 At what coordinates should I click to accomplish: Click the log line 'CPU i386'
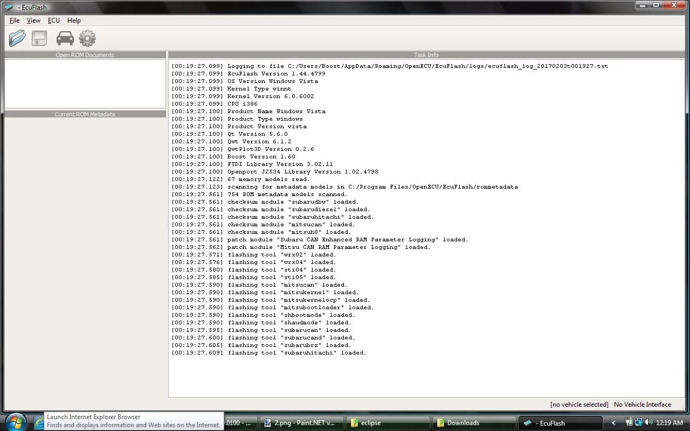tap(215, 104)
